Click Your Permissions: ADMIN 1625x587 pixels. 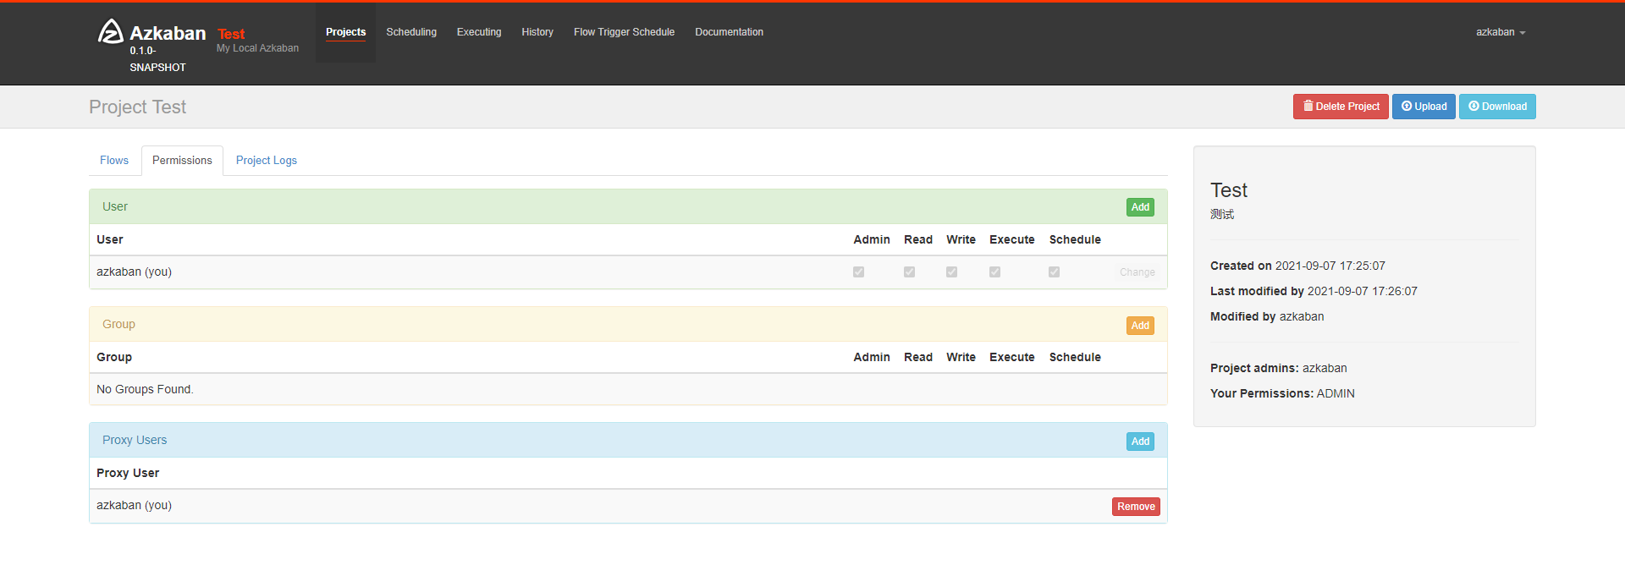[1282, 393]
